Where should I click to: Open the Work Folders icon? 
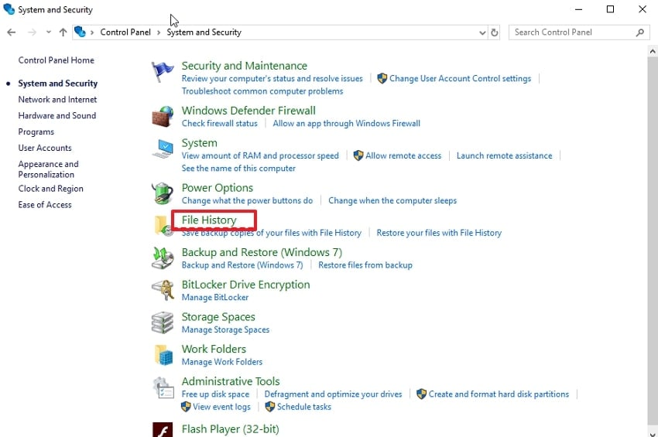pos(163,355)
